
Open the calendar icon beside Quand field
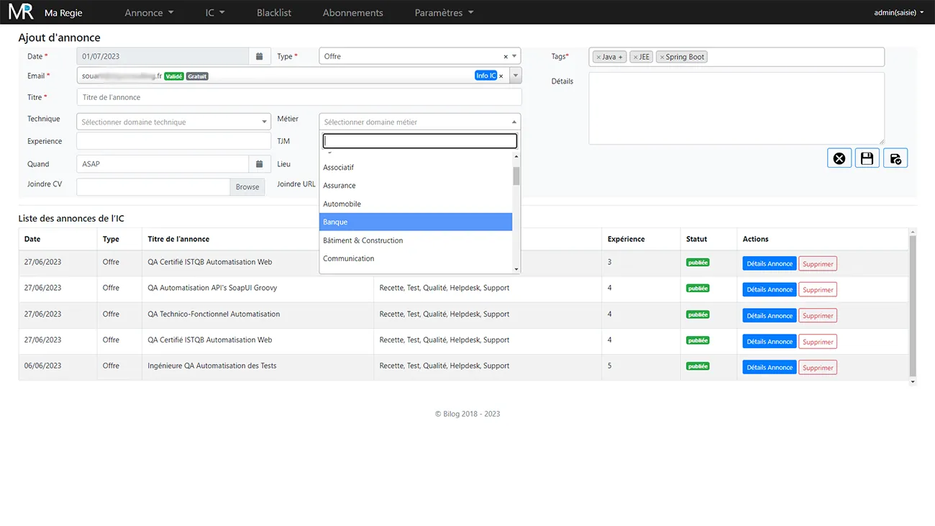(260, 164)
